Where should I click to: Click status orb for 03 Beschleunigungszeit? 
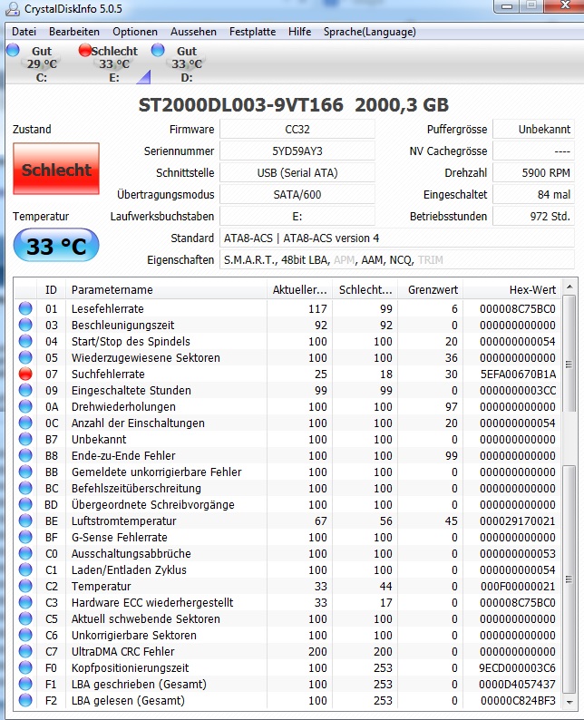[25, 325]
